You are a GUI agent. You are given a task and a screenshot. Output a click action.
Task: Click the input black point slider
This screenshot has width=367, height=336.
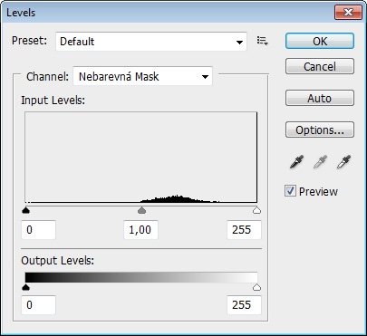click(26, 210)
